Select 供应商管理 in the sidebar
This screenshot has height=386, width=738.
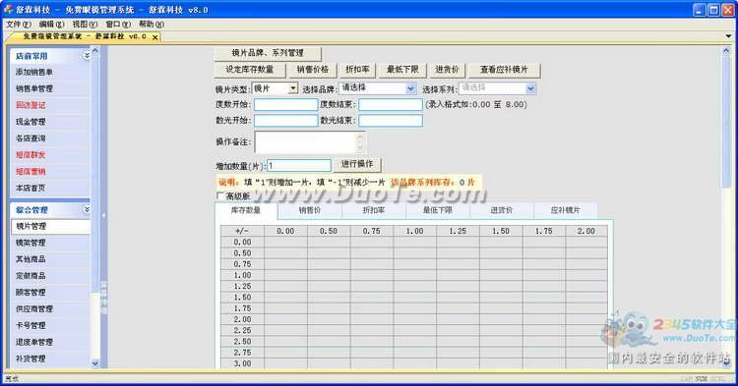pyautogui.click(x=33, y=308)
